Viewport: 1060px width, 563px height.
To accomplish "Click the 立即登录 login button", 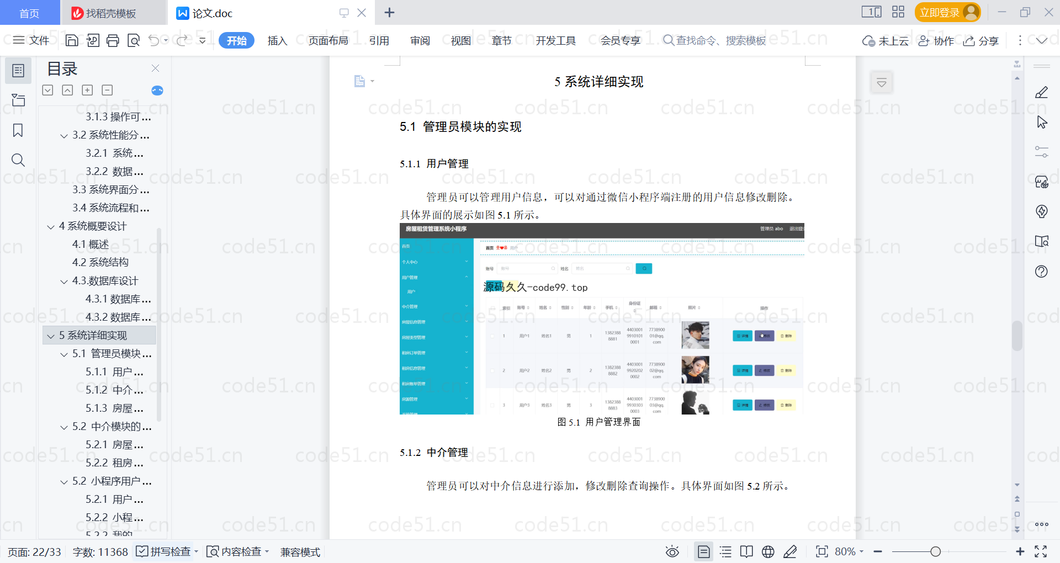I will point(947,12).
